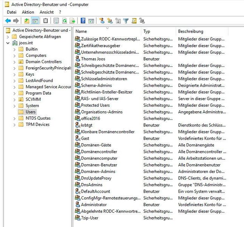The width and height of the screenshot is (244, 227).
Task: Create a new group toolbar icon
Action: pyautogui.click(x=110, y=20)
